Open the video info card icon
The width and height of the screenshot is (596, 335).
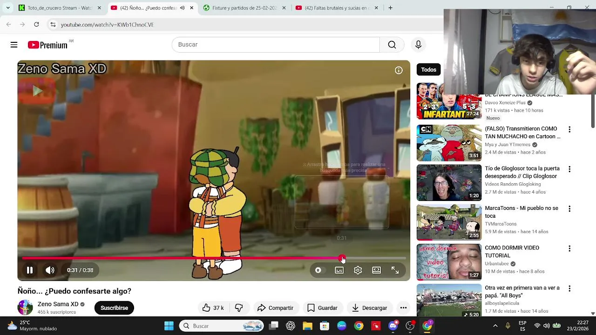(x=399, y=70)
